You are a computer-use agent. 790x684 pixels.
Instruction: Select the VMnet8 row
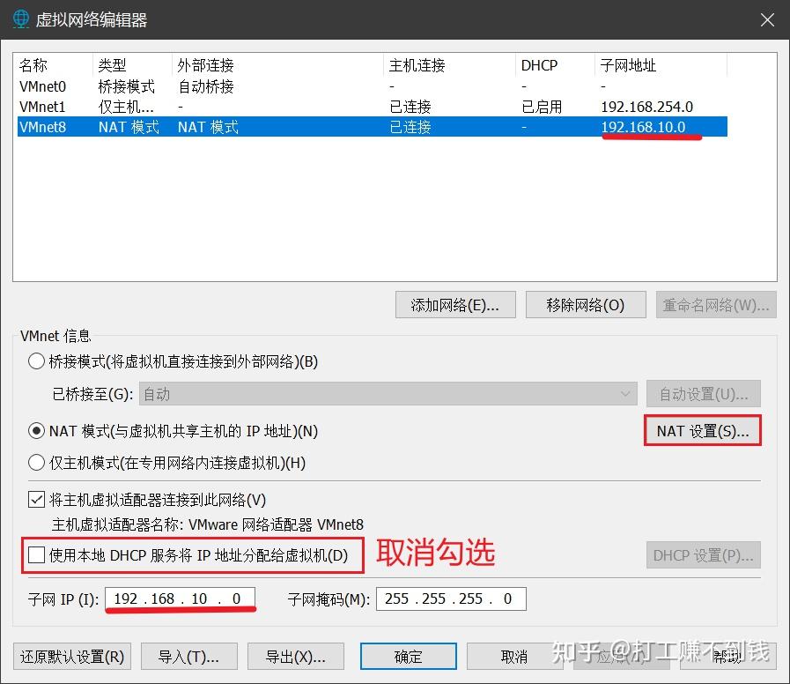coord(373,127)
